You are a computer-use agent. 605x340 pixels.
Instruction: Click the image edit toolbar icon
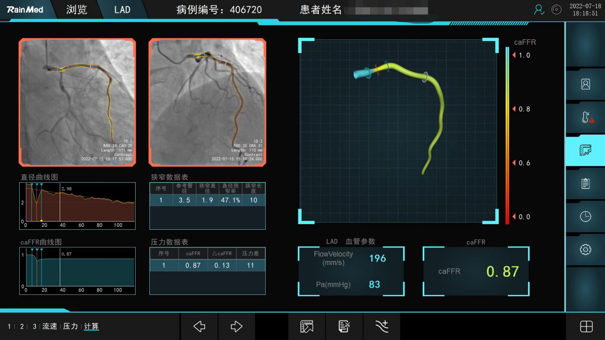307,326
